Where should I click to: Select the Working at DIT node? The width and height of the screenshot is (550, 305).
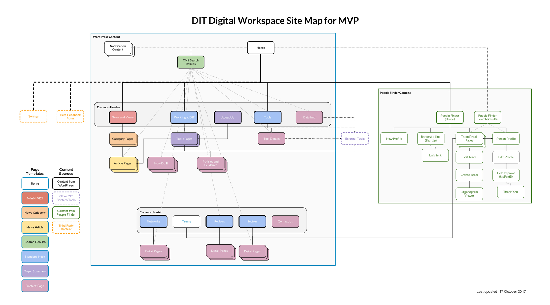(x=184, y=117)
